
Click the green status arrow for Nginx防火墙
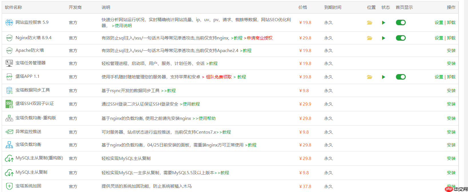tap(384, 38)
